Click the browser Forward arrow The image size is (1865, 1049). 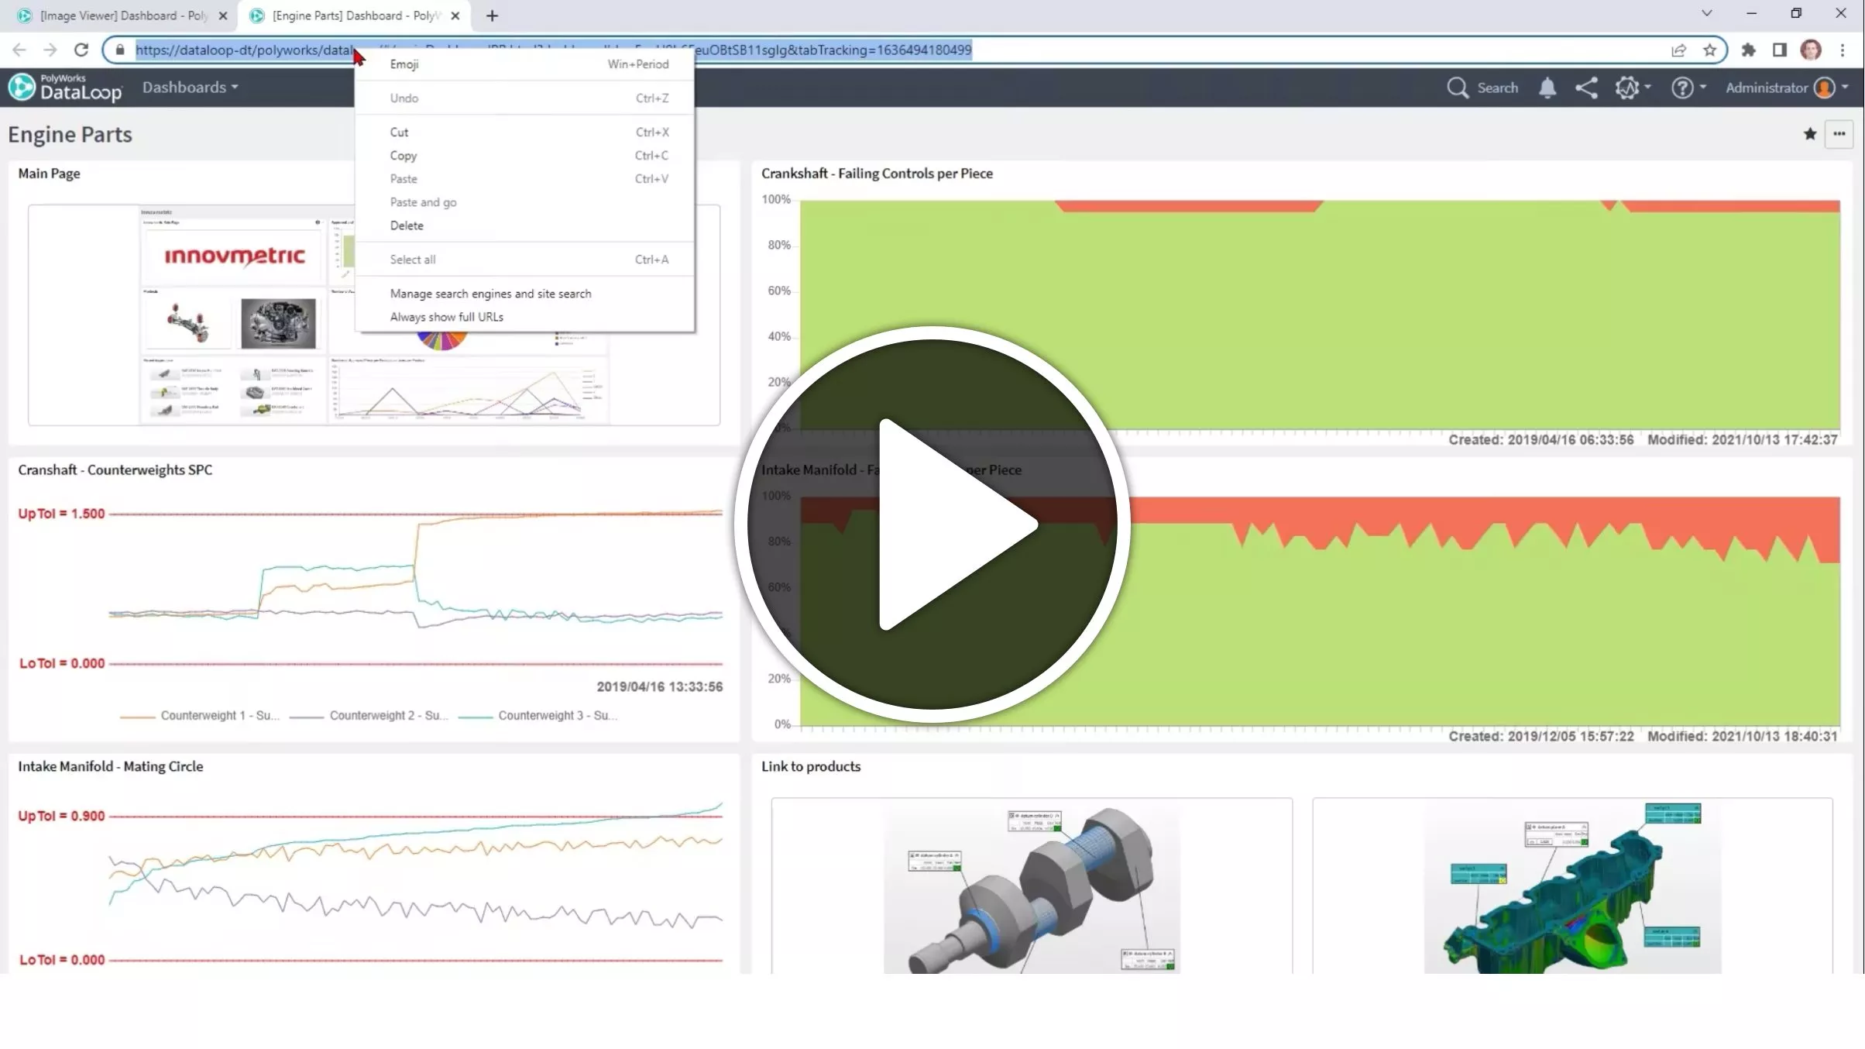(x=50, y=50)
